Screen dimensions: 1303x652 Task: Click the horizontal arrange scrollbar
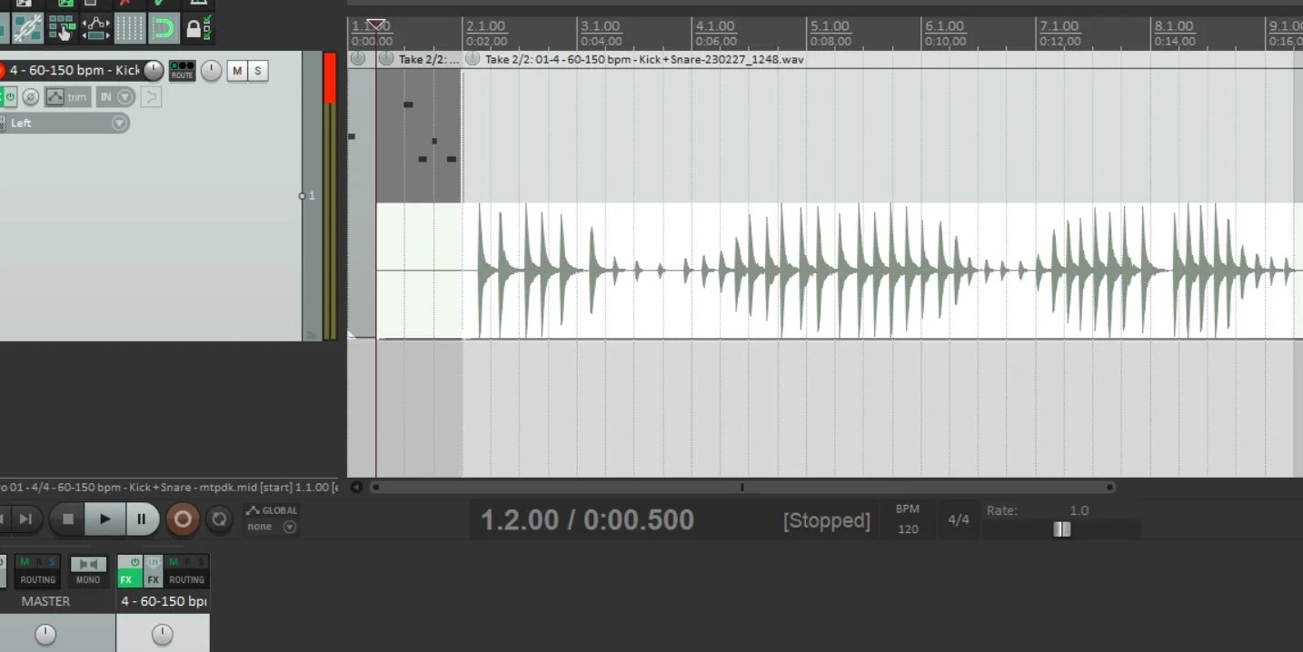(742, 487)
